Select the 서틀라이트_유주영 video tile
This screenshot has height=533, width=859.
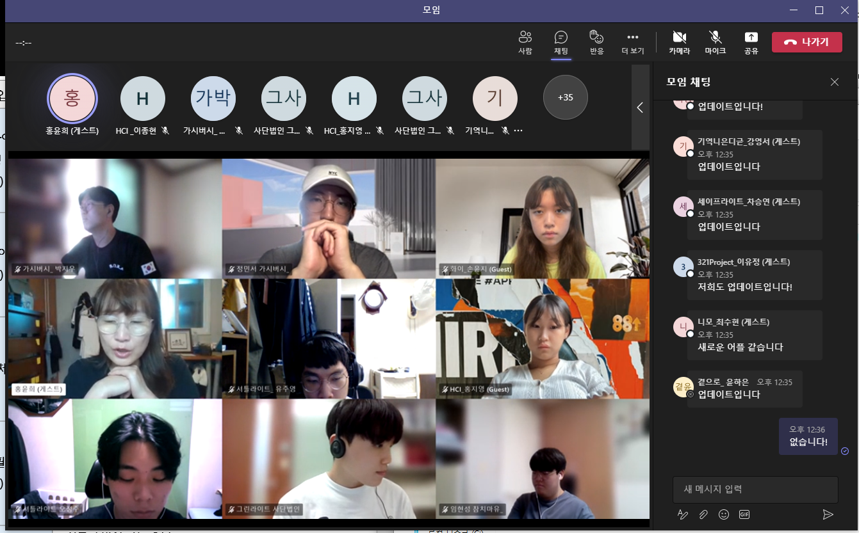[x=329, y=338]
